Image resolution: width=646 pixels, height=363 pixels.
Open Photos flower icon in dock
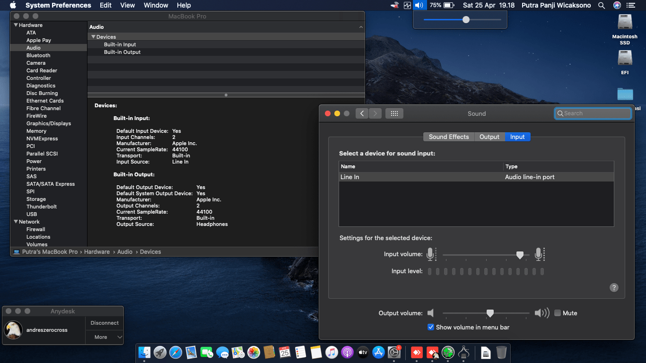pos(253,352)
